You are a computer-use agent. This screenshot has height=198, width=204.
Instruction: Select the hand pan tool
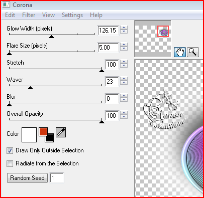point(180,52)
